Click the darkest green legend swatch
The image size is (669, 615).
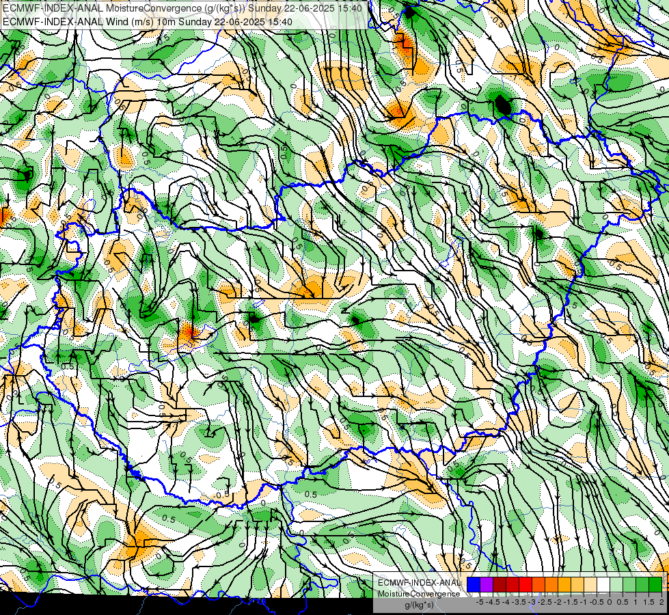click(655, 584)
